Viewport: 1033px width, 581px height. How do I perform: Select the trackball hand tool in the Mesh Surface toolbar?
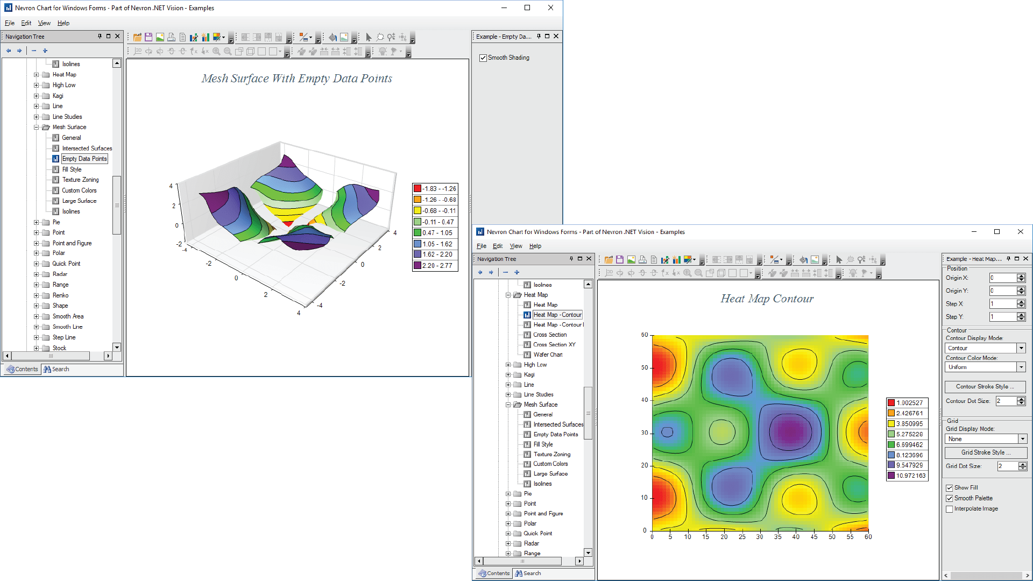(x=380, y=37)
